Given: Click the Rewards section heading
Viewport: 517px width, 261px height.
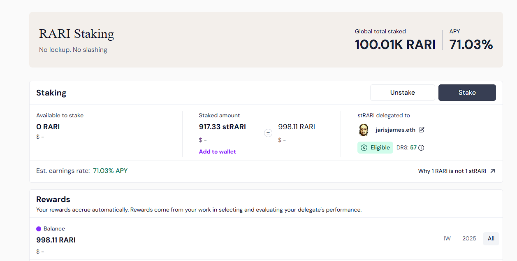Looking at the screenshot, I should point(53,200).
